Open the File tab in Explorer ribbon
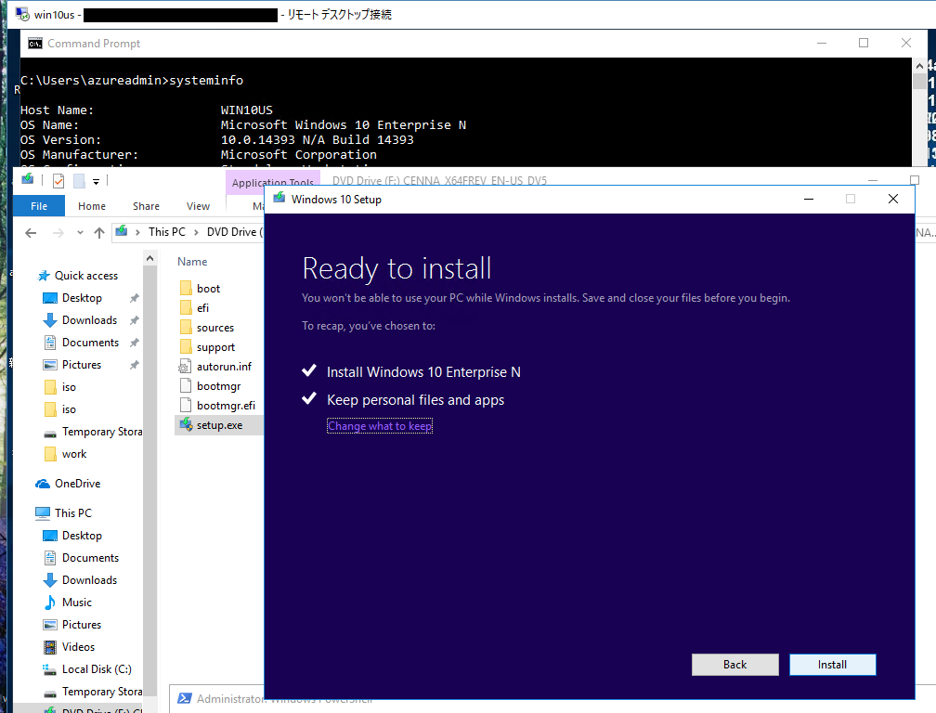This screenshot has height=713, width=936. [39, 206]
